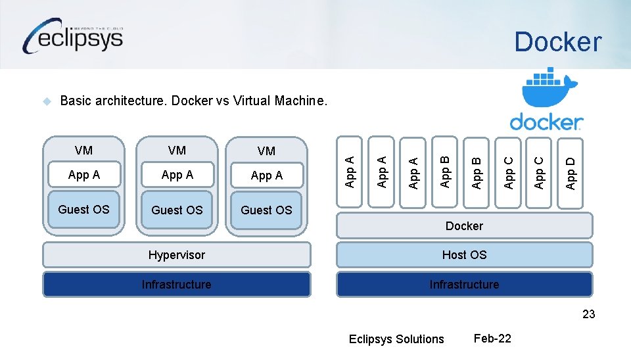The image size is (631, 355).
Task: Select the 'Eclipsys Solutions' footer text
Action: (x=396, y=339)
